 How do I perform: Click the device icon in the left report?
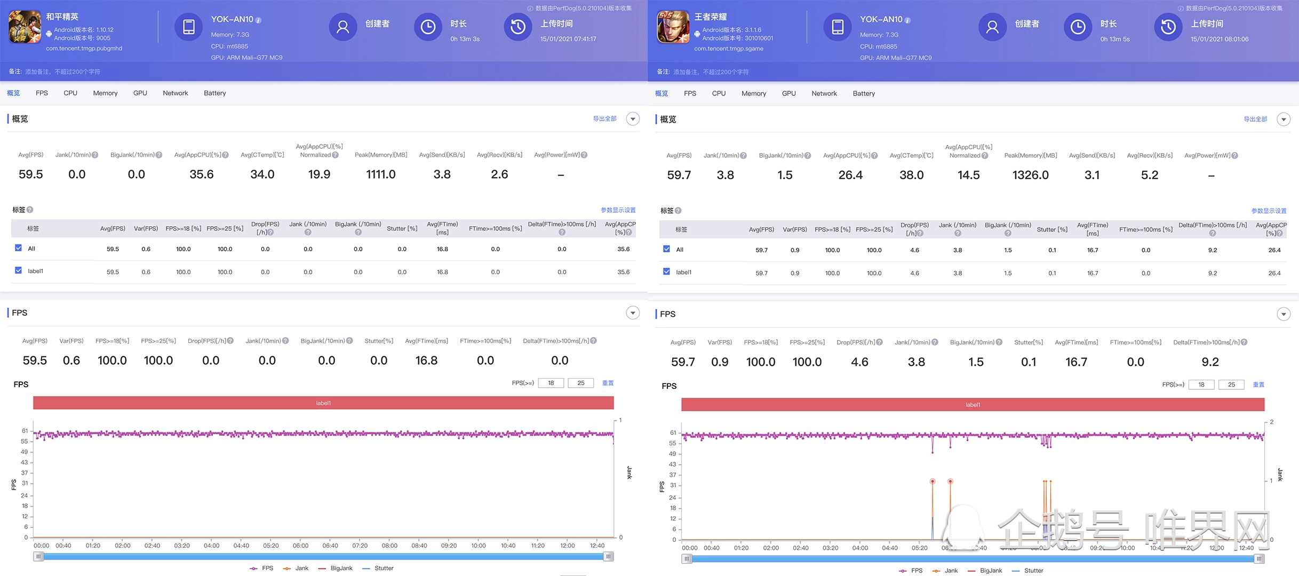click(189, 27)
